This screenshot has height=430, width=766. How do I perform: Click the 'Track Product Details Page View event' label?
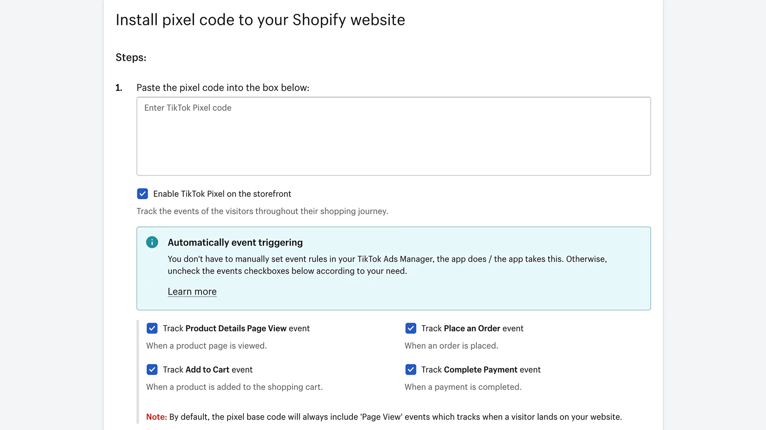[236, 328]
